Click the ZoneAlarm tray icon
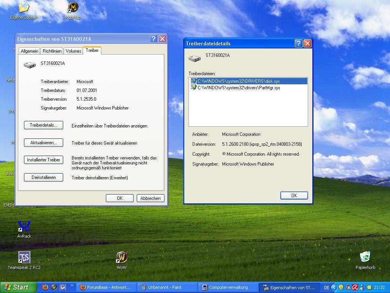The width and height of the screenshot is (390, 293). click(348, 288)
